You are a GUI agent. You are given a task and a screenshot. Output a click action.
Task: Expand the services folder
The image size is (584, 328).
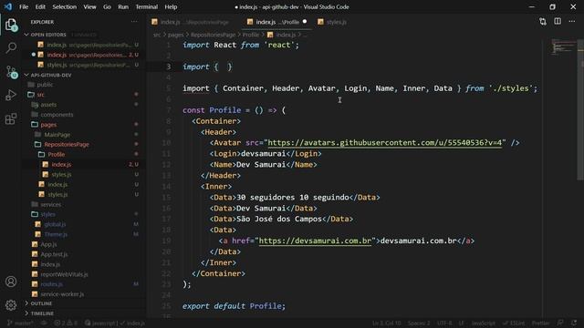(x=51, y=204)
